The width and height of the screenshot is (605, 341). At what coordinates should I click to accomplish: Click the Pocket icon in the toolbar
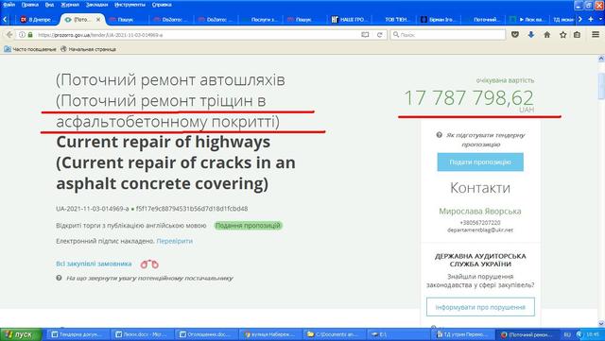coord(514,35)
